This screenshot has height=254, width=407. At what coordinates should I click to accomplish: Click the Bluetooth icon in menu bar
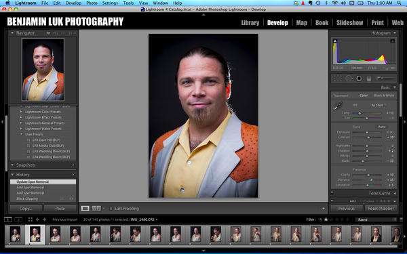327,3
